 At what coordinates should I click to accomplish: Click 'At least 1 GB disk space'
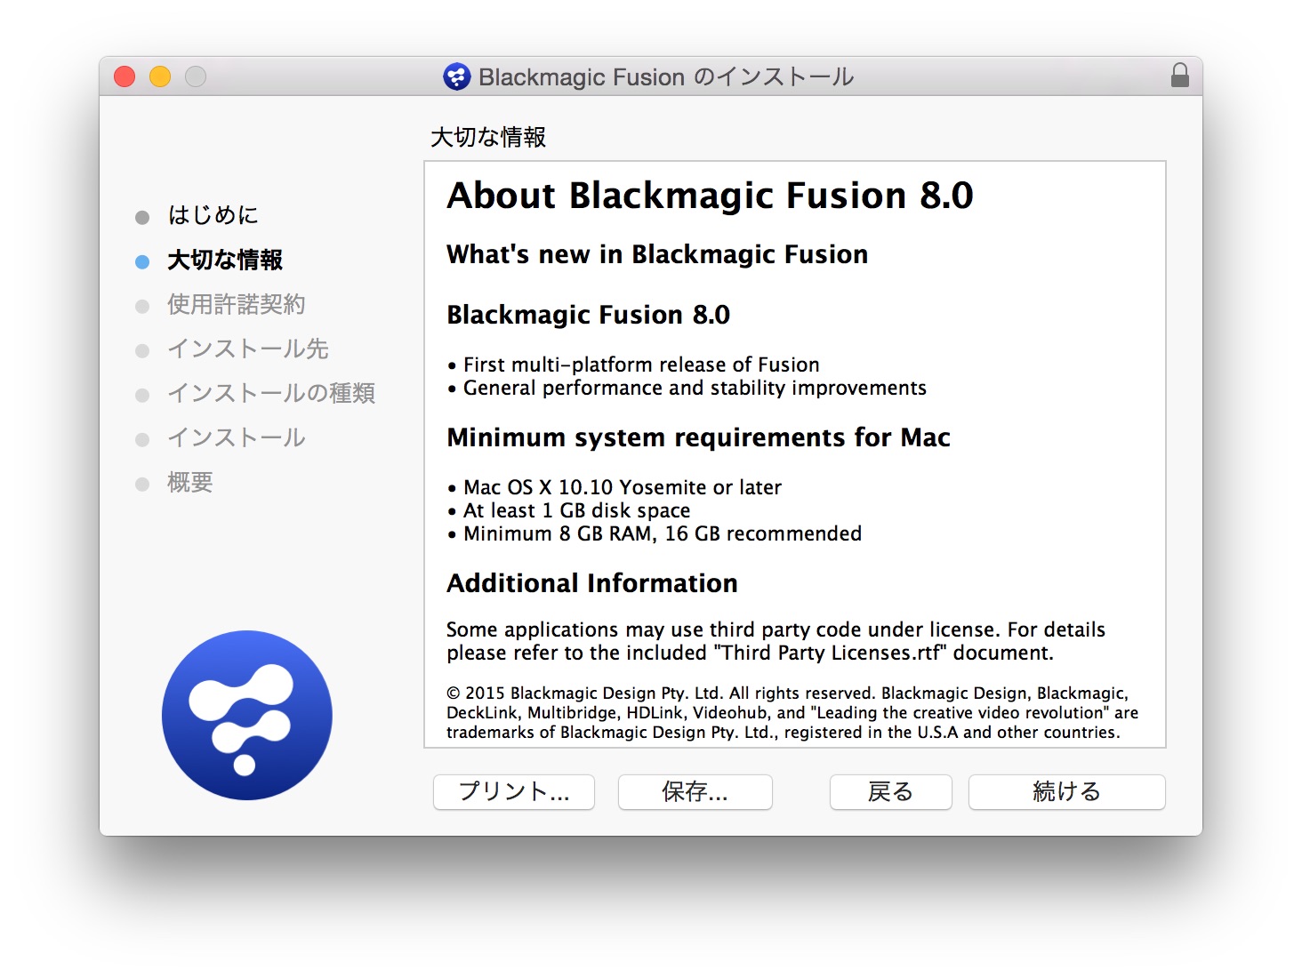pyautogui.click(x=576, y=510)
